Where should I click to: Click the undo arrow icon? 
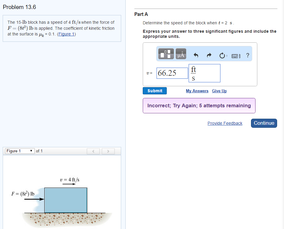tap(196, 55)
